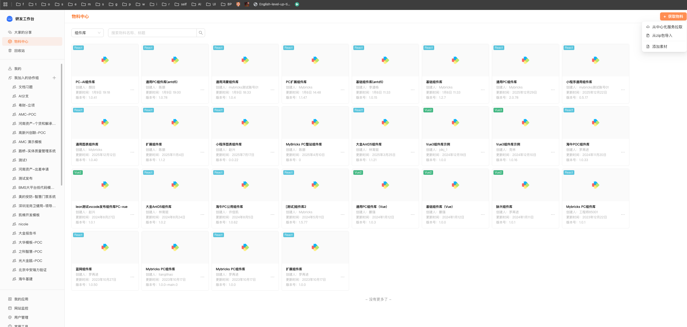Open the 组件库 type dropdown
This screenshot has height=327, width=687.
tap(87, 33)
